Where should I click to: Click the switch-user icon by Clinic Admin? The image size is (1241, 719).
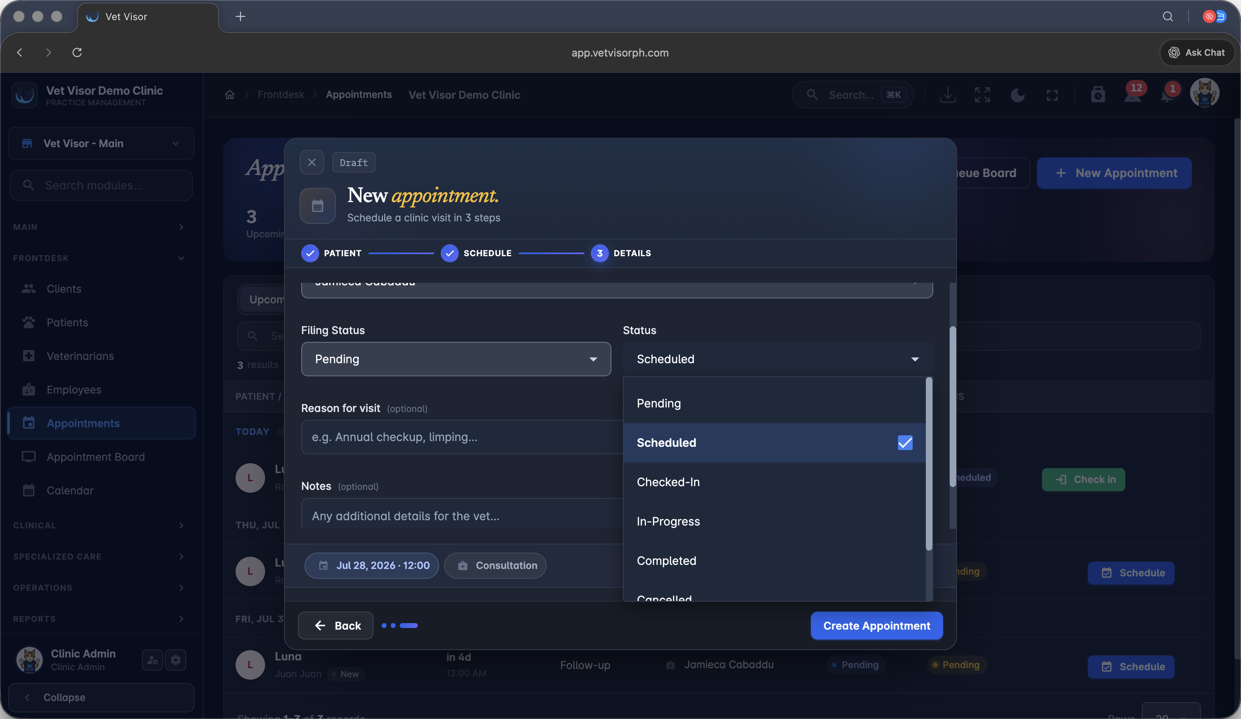point(153,660)
